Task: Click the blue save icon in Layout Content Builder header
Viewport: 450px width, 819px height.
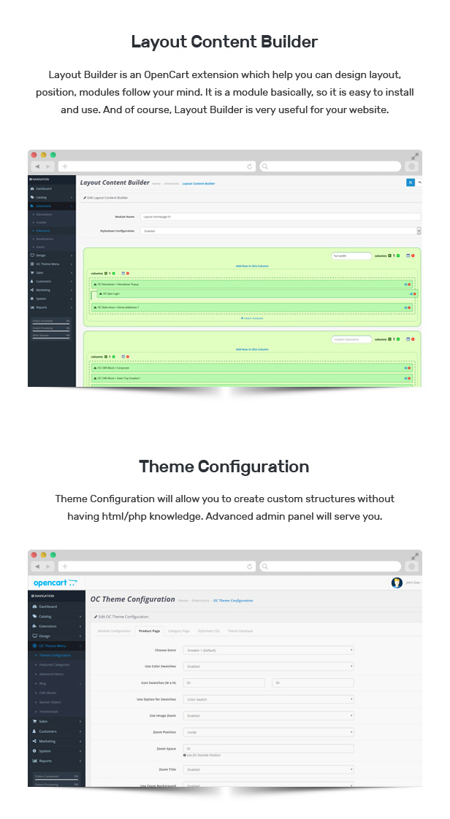Action: (x=410, y=182)
